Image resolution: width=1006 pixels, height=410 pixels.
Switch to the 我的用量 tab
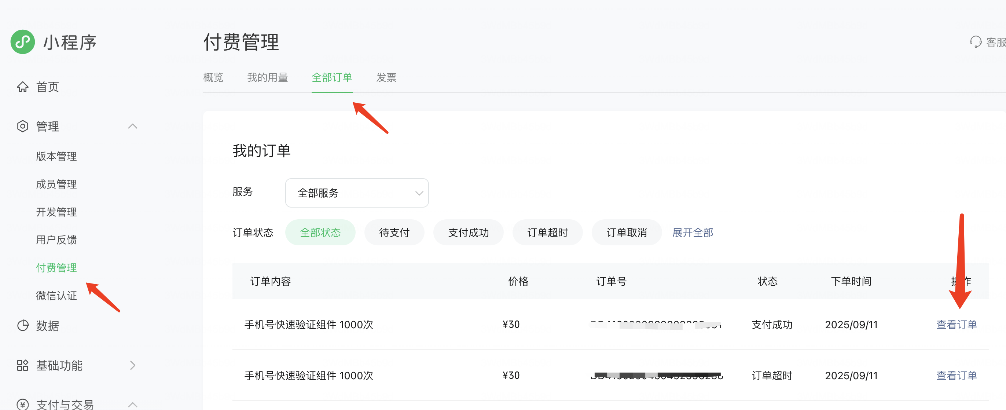point(267,77)
